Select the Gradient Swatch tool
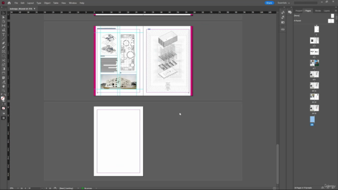This screenshot has height=190, width=338. [x=4, y=69]
